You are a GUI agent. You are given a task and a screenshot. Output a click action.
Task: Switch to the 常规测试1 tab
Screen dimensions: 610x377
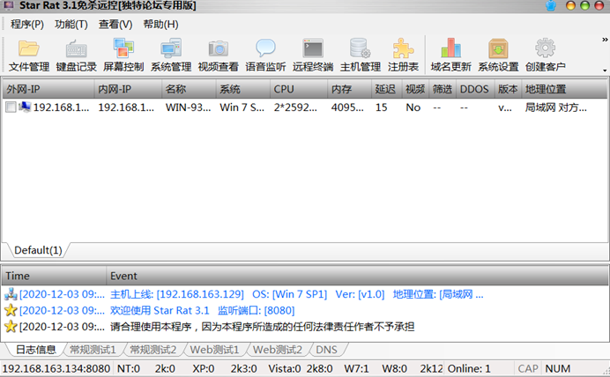(93, 350)
